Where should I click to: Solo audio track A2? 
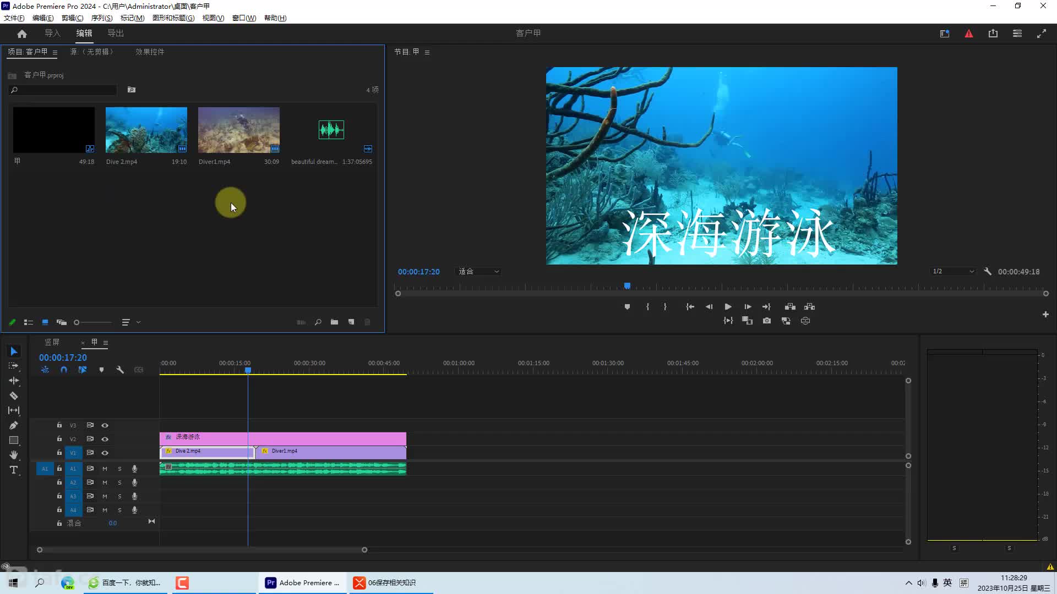pyautogui.click(x=119, y=482)
